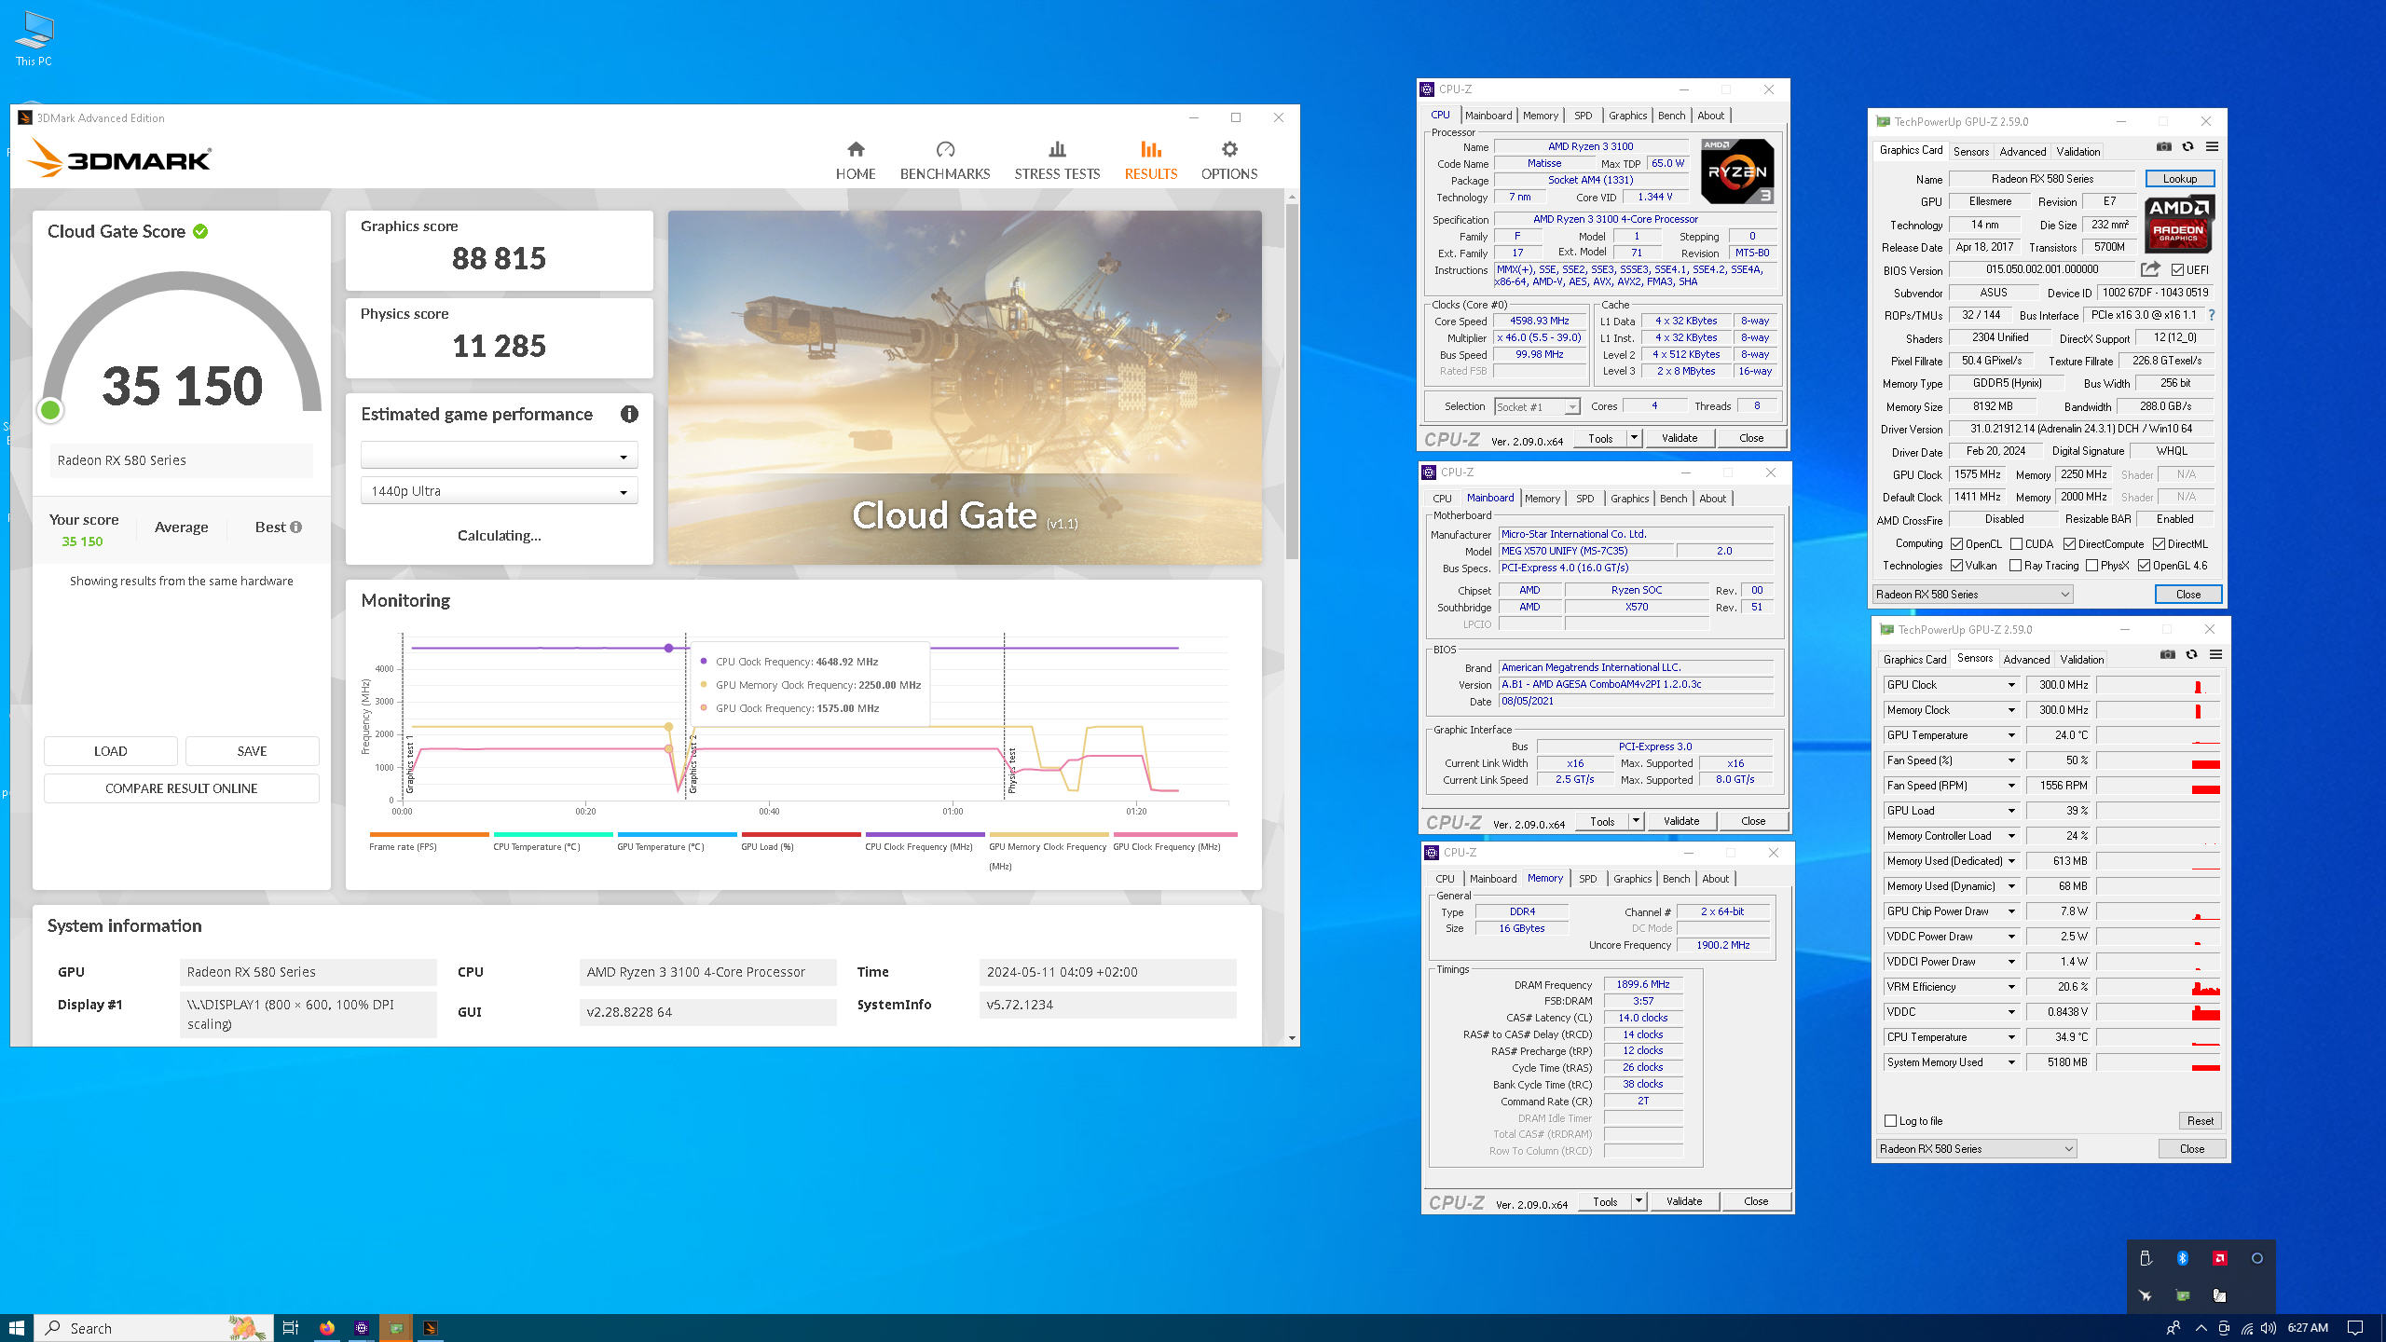Screen dimensions: 2386x1342
Task: Open the Socket #1 selection dropdown in CPU-Z
Action: point(1537,407)
